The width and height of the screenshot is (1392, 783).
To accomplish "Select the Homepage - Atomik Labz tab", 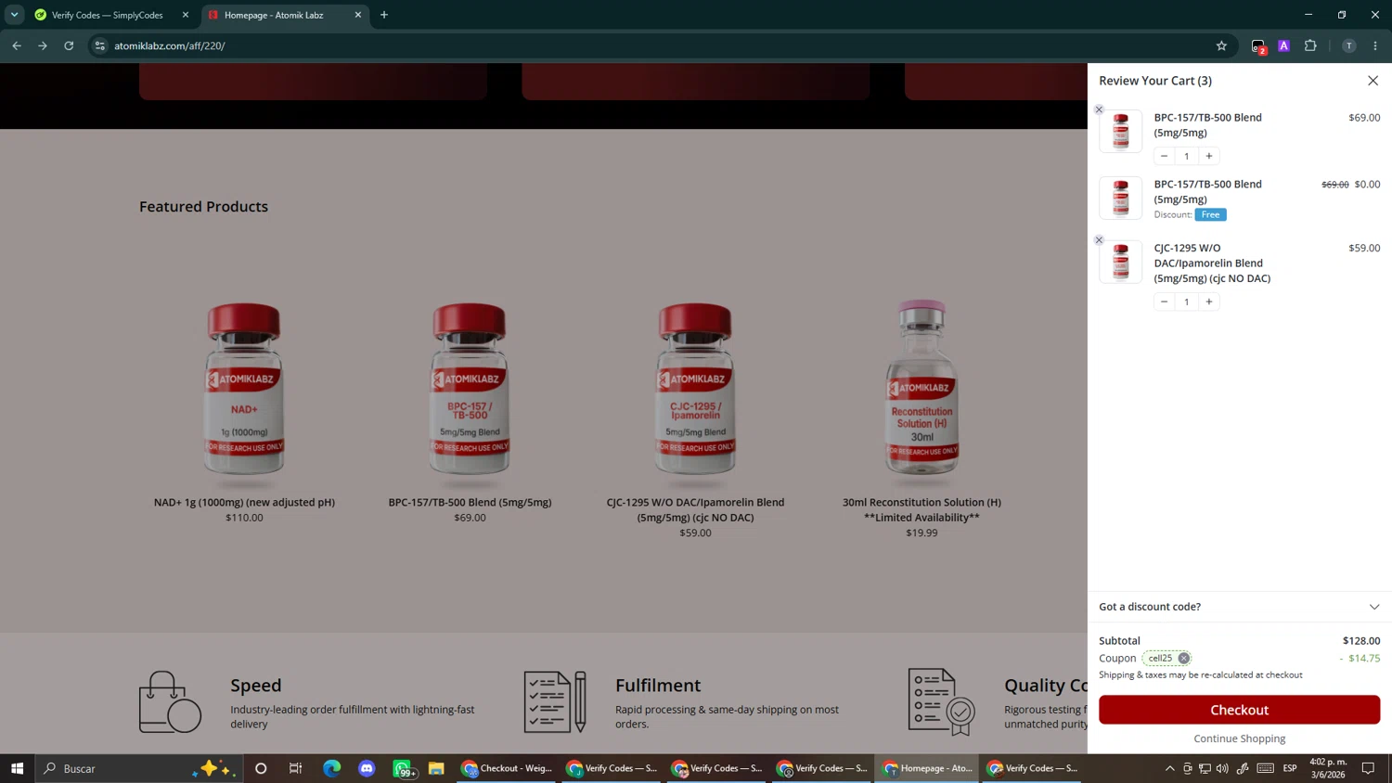I will pos(274,15).
